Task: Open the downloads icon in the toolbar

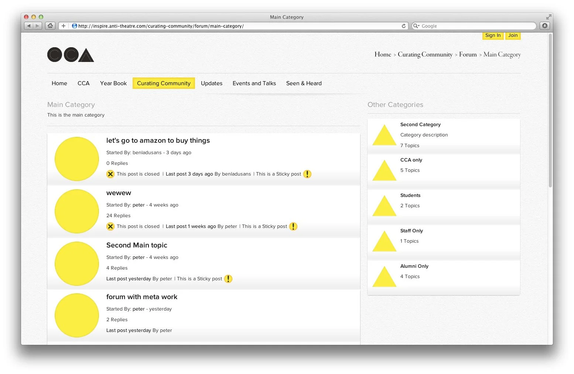Action: pyautogui.click(x=545, y=26)
